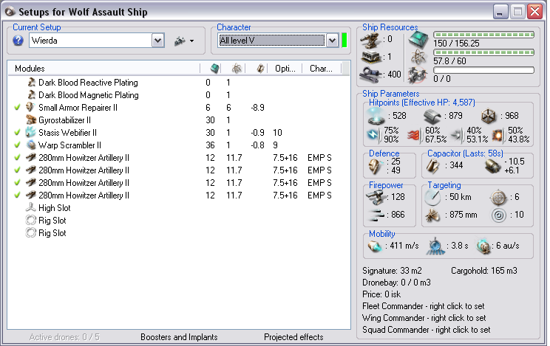Click the capacitor recharge icon showing -10.5

coord(492,166)
